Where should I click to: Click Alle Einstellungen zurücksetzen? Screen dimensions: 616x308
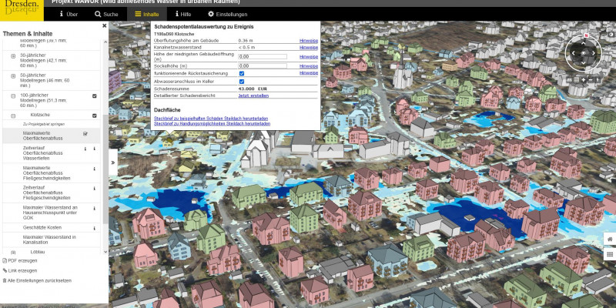pos(37,281)
